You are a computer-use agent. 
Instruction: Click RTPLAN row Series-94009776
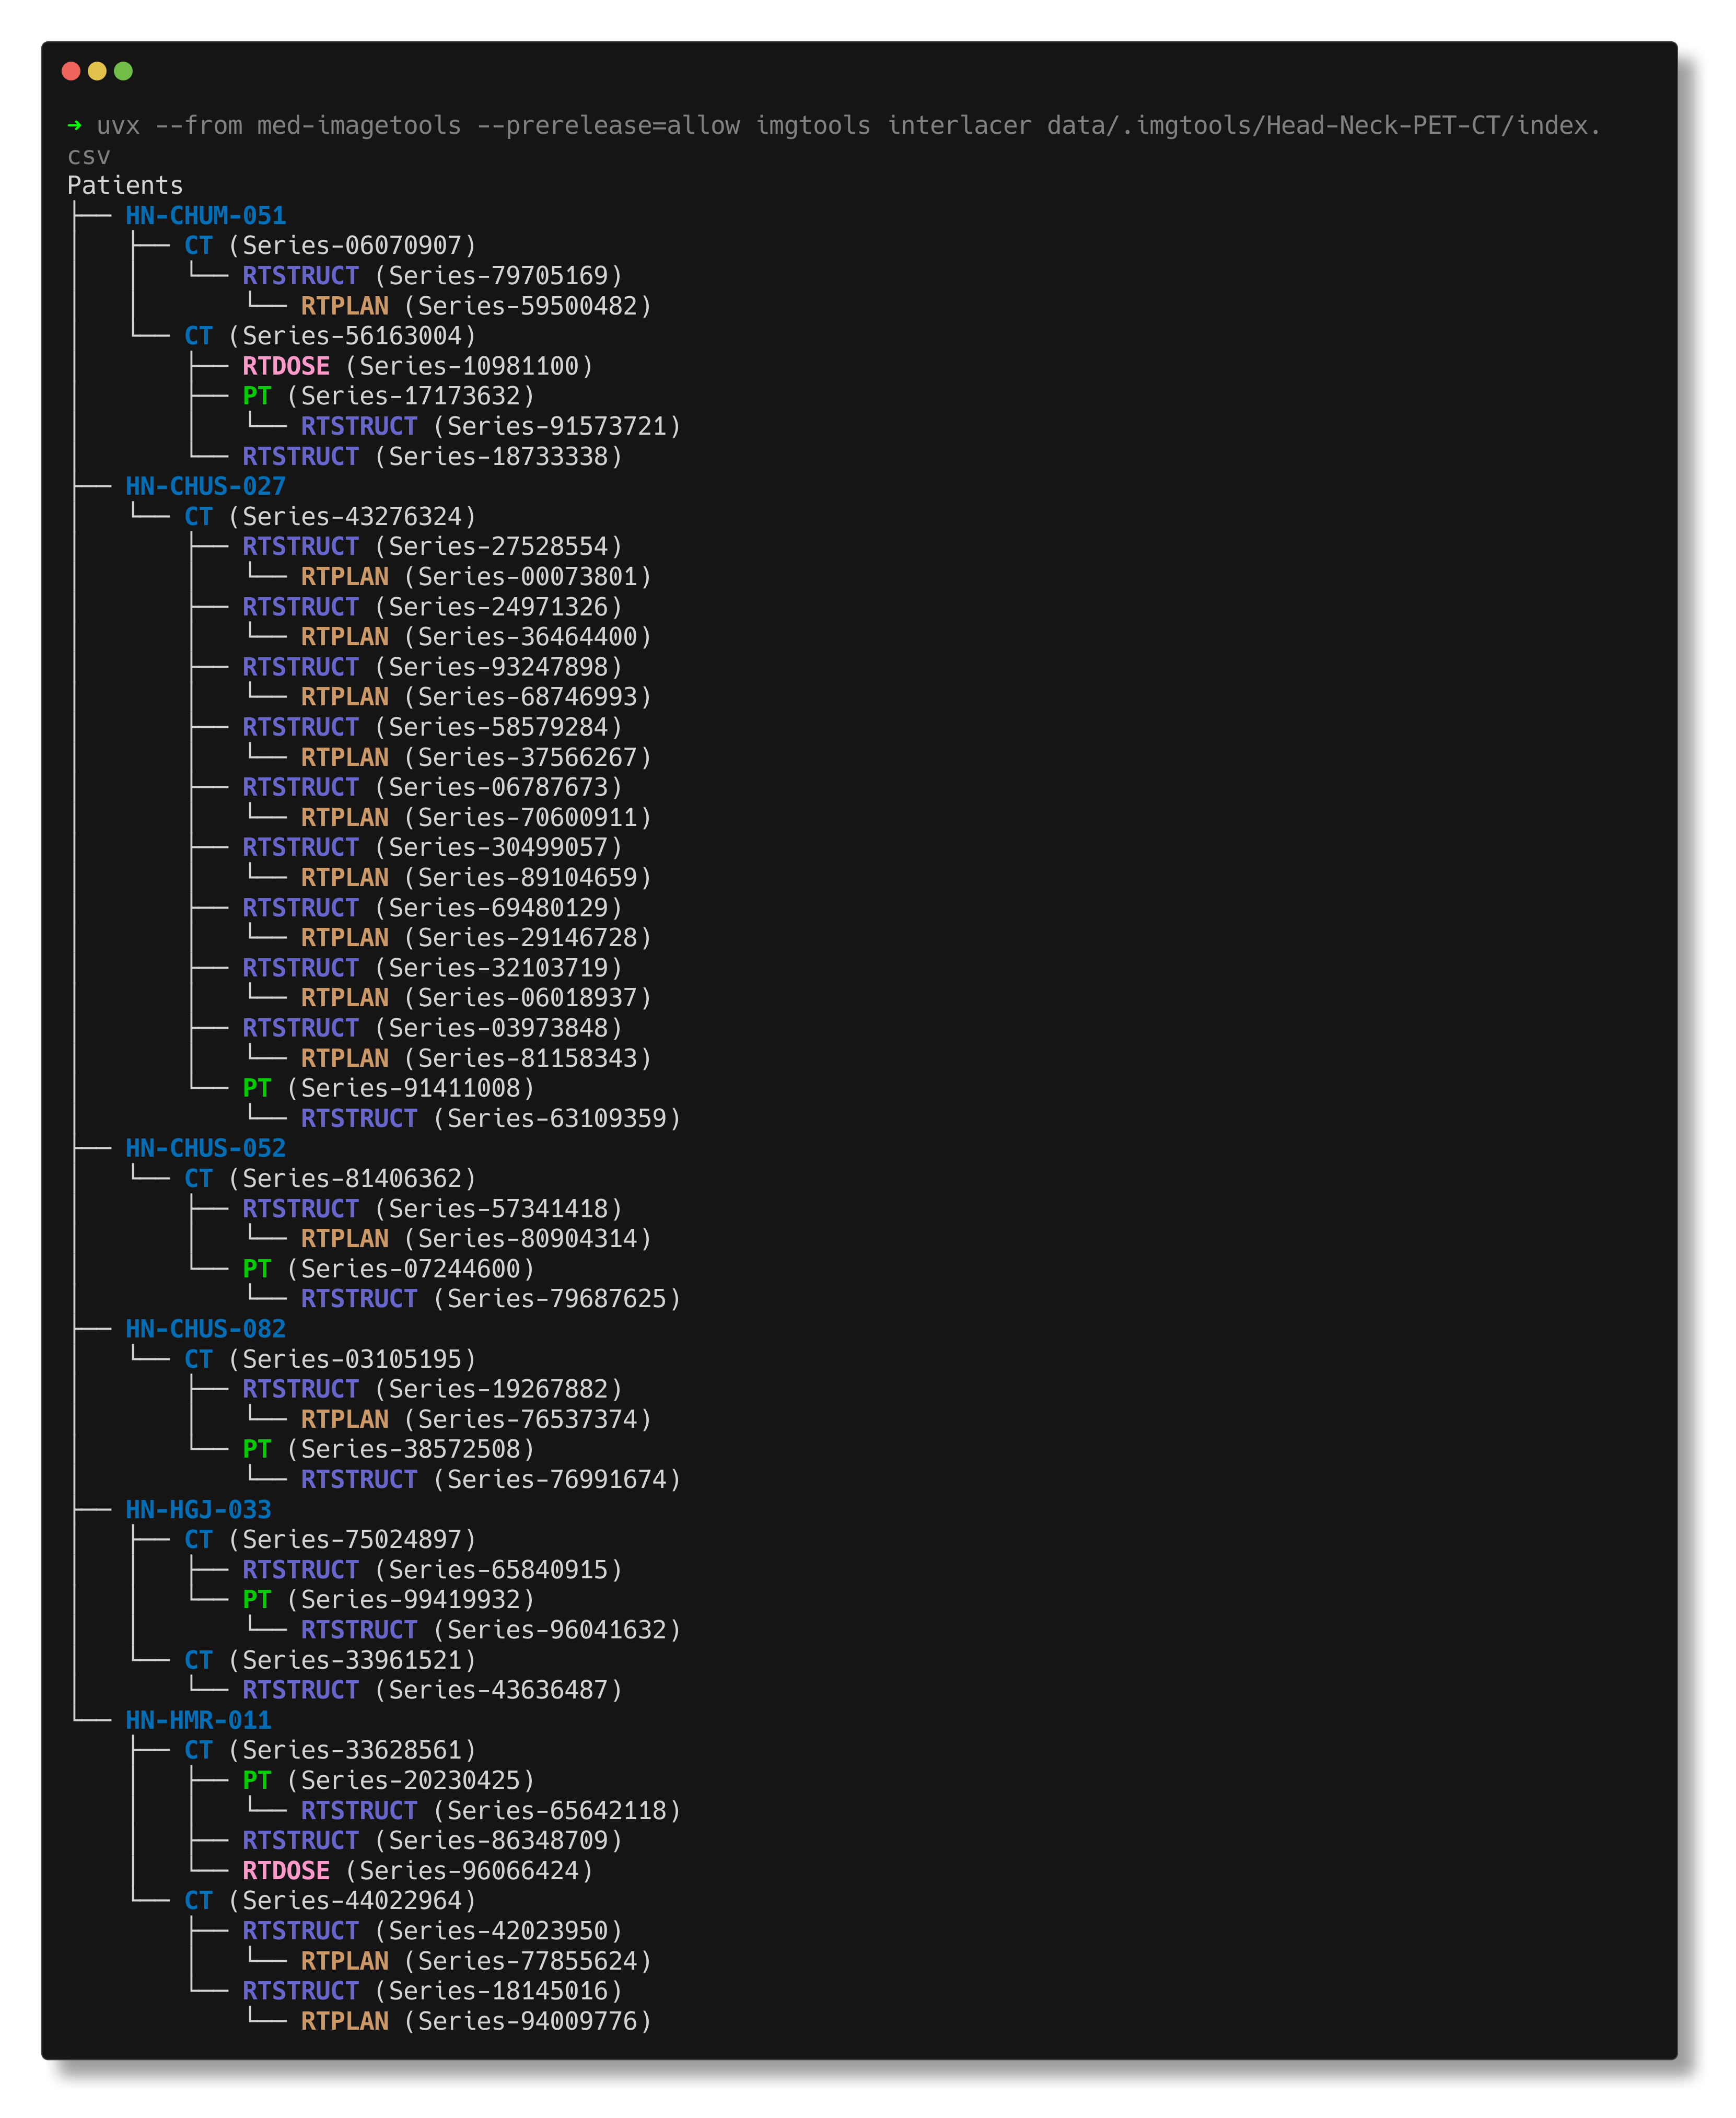pyautogui.click(x=477, y=2021)
